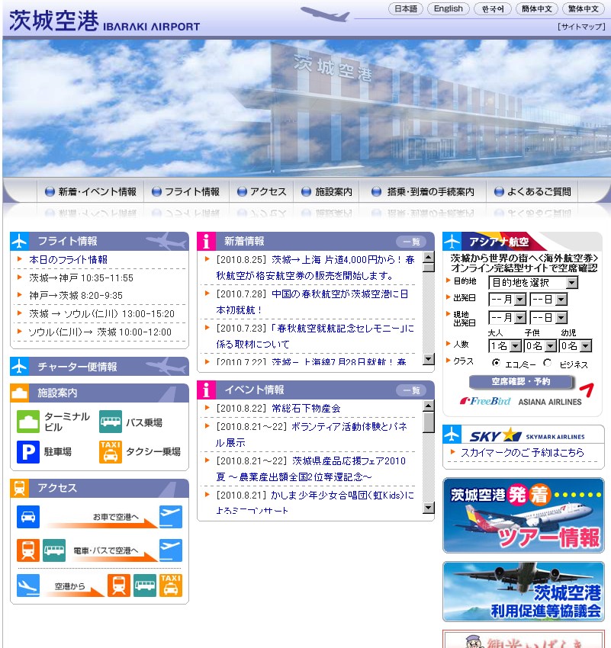Viewport: 611px width, 648px height.
Task: Open 搭乗・到着の手続案内 in main navigation
Action: click(x=423, y=192)
